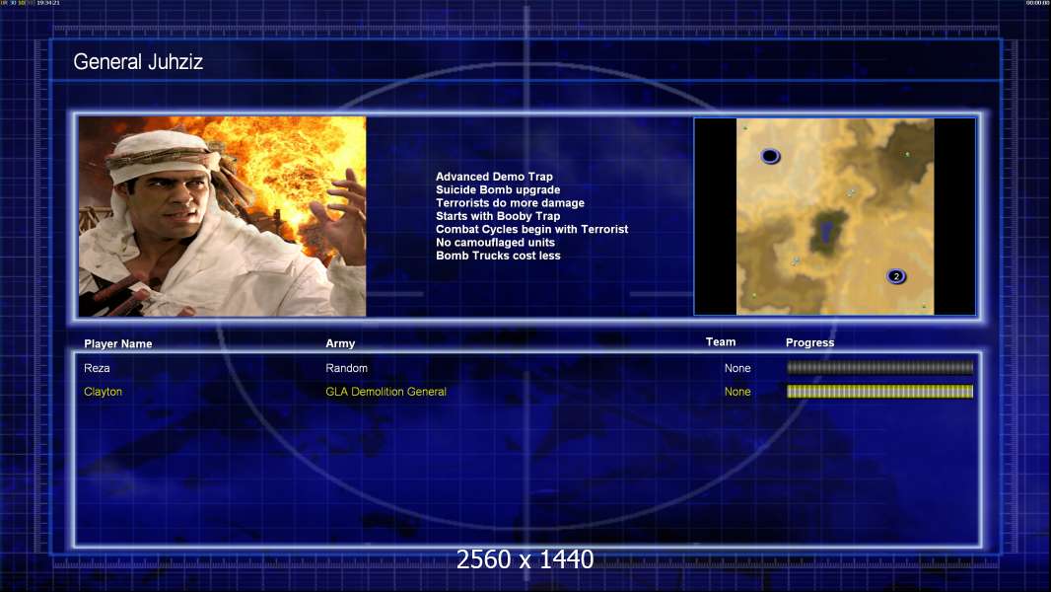
Task: Click the 'Suicide Bomb upgrade' text line
Action: [498, 189]
